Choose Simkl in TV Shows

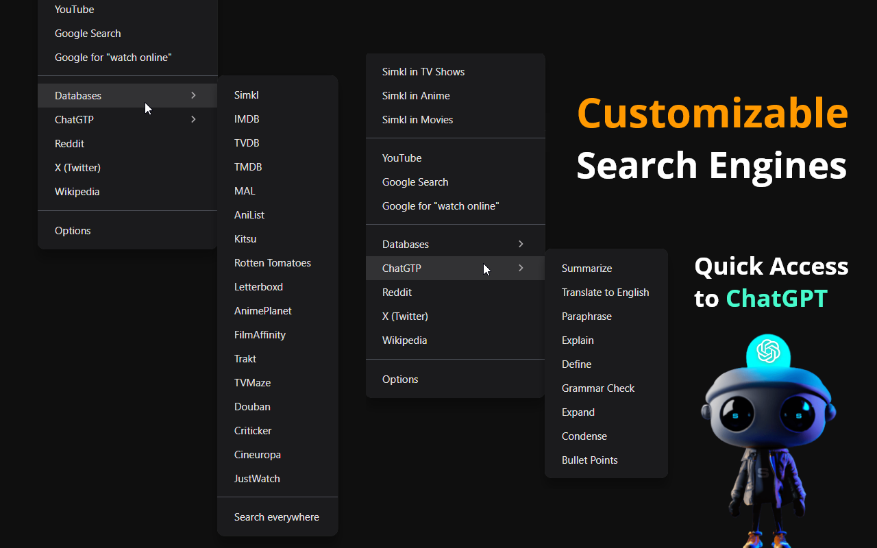pyautogui.click(x=423, y=71)
